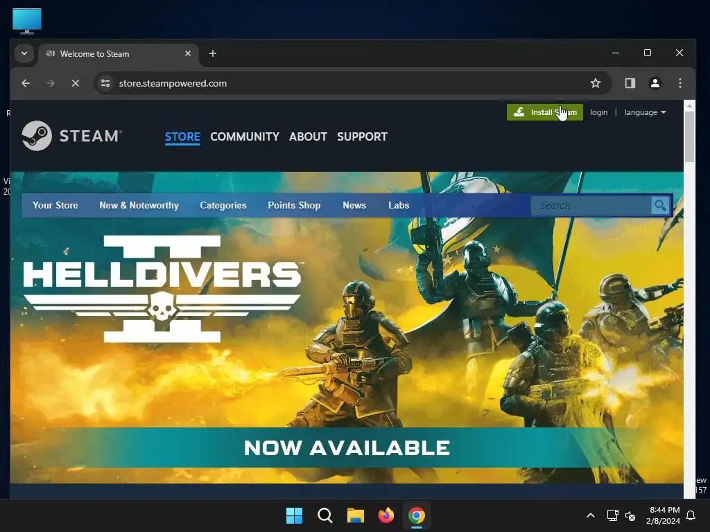
Task: Open File Explorer from taskbar
Action: [356, 515]
